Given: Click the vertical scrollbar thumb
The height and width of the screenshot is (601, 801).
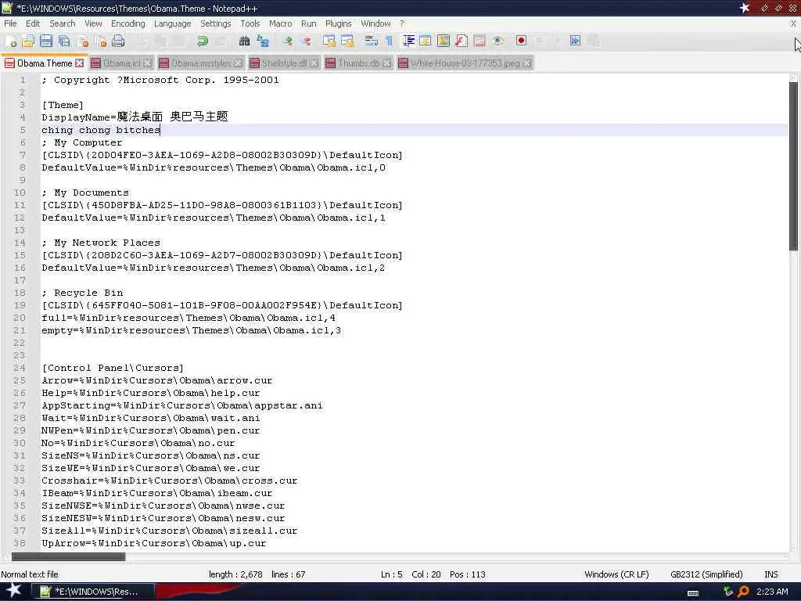Looking at the screenshot, I should (793, 165).
